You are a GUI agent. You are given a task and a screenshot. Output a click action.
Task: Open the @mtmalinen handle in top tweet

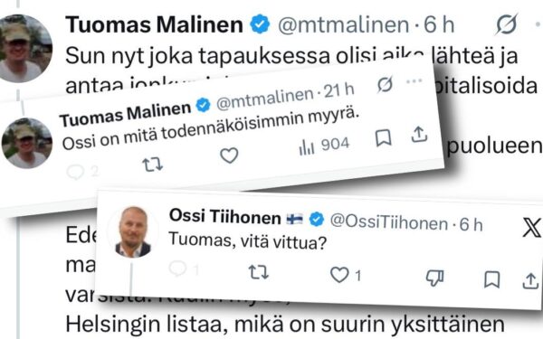(x=344, y=25)
